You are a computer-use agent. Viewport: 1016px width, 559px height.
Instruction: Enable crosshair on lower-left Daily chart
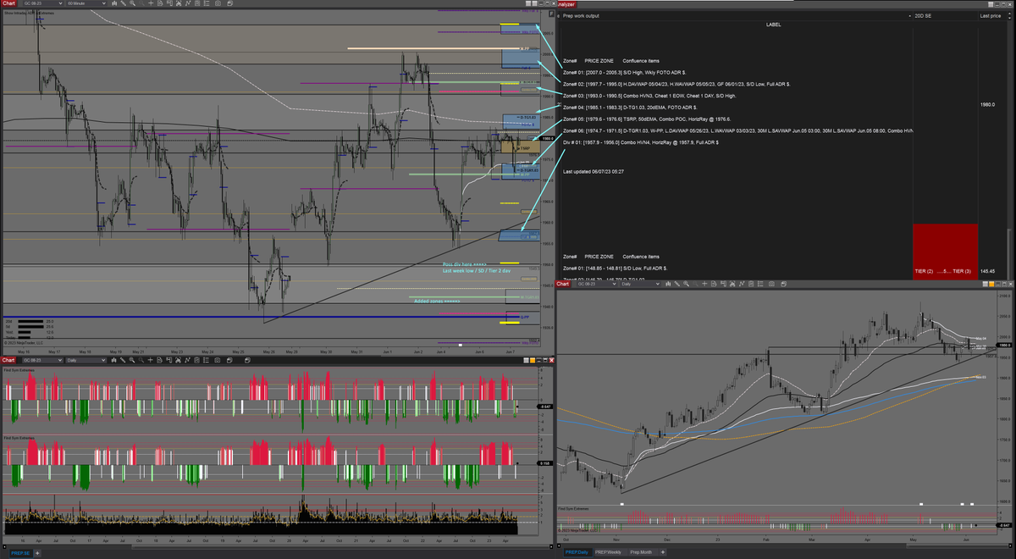coord(151,360)
